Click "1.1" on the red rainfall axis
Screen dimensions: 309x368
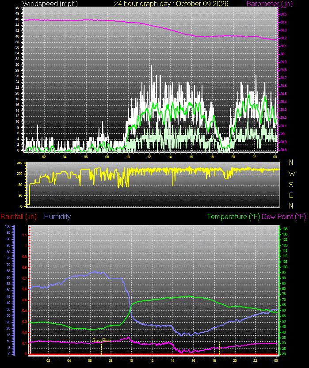(25, 235)
